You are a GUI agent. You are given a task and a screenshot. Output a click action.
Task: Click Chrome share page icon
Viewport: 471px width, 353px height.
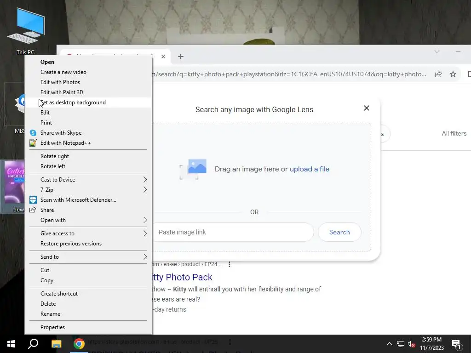[438, 74]
